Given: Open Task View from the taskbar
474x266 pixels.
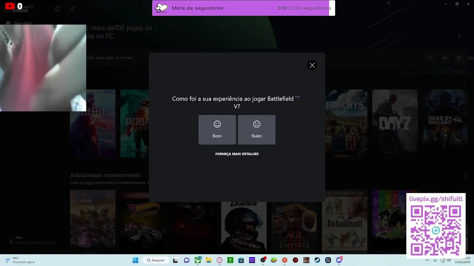Looking at the screenshot, I should click(176, 260).
